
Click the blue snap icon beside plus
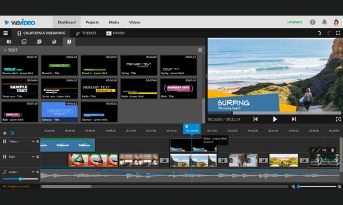[12, 133]
